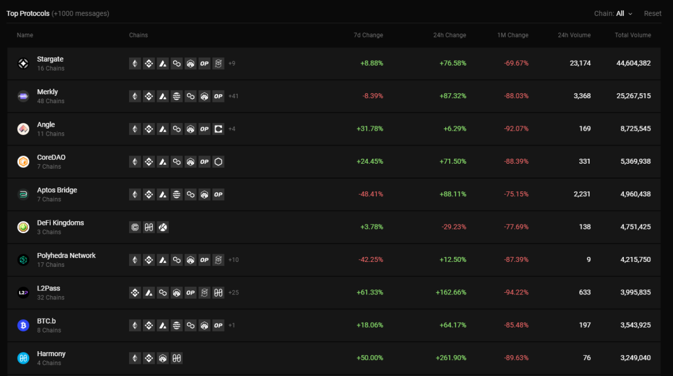Expand +9 more chains for Stargate
The height and width of the screenshot is (376, 673).
tap(232, 63)
